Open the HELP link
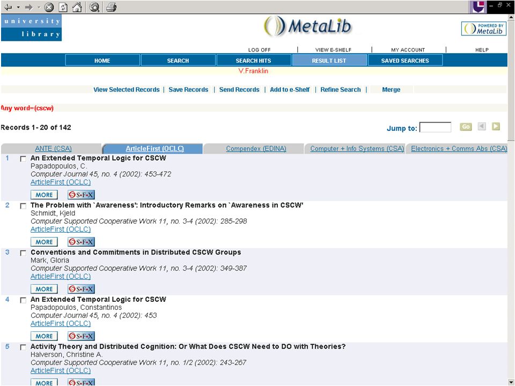The width and height of the screenshot is (515, 386). pyautogui.click(x=482, y=50)
